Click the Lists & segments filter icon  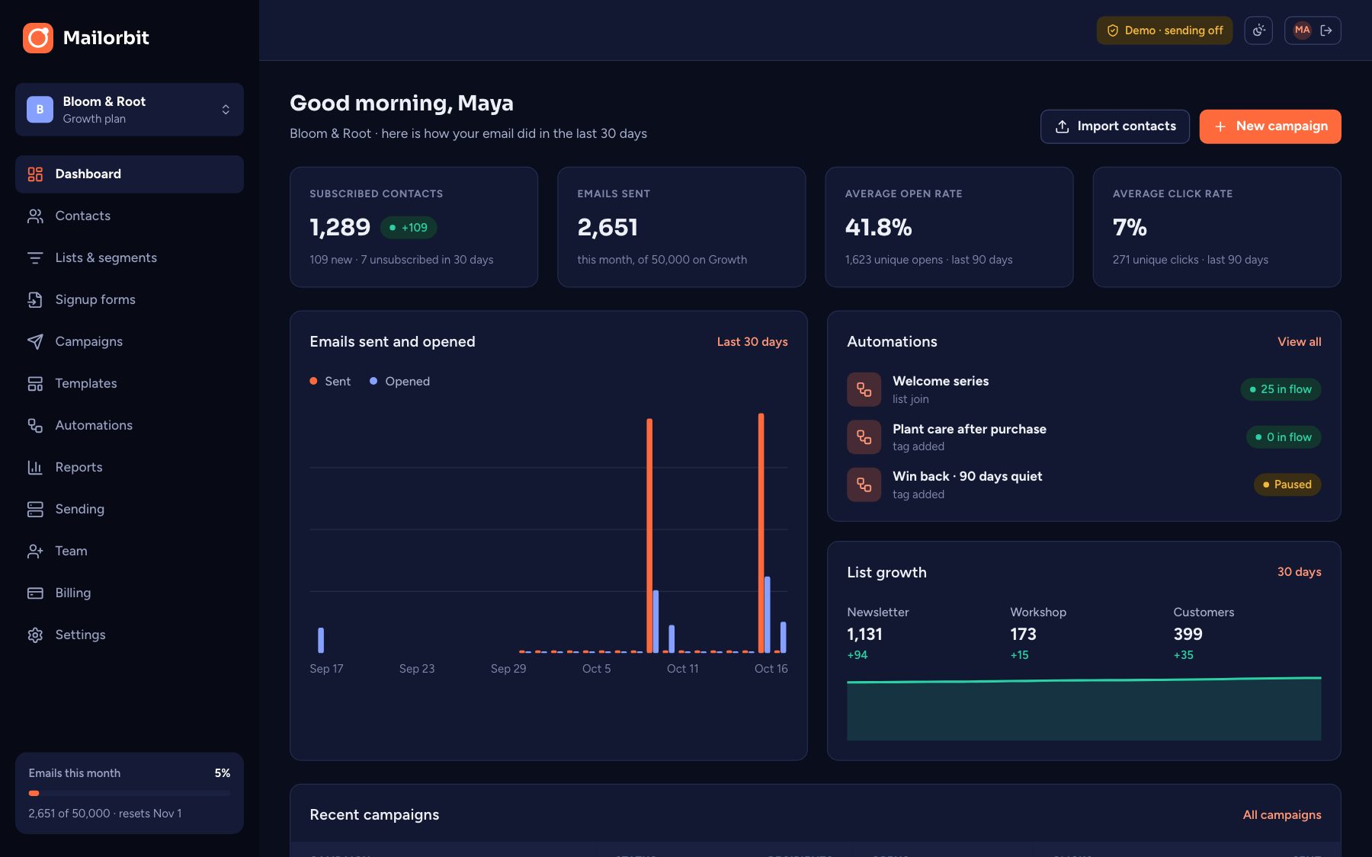tap(35, 258)
